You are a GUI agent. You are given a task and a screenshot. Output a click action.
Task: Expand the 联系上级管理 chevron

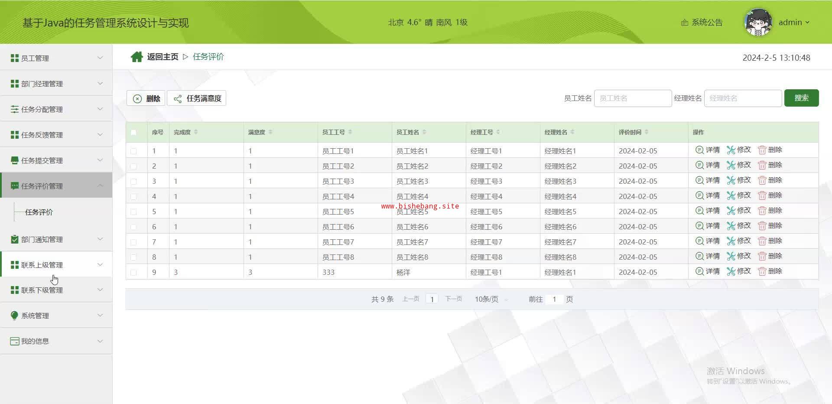pos(100,264)
